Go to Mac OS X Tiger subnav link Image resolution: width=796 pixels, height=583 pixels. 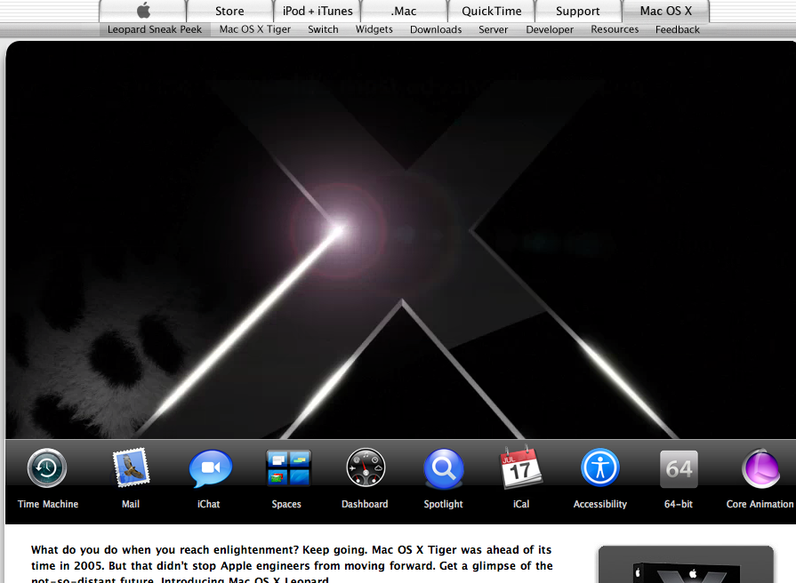pos(255,29)
